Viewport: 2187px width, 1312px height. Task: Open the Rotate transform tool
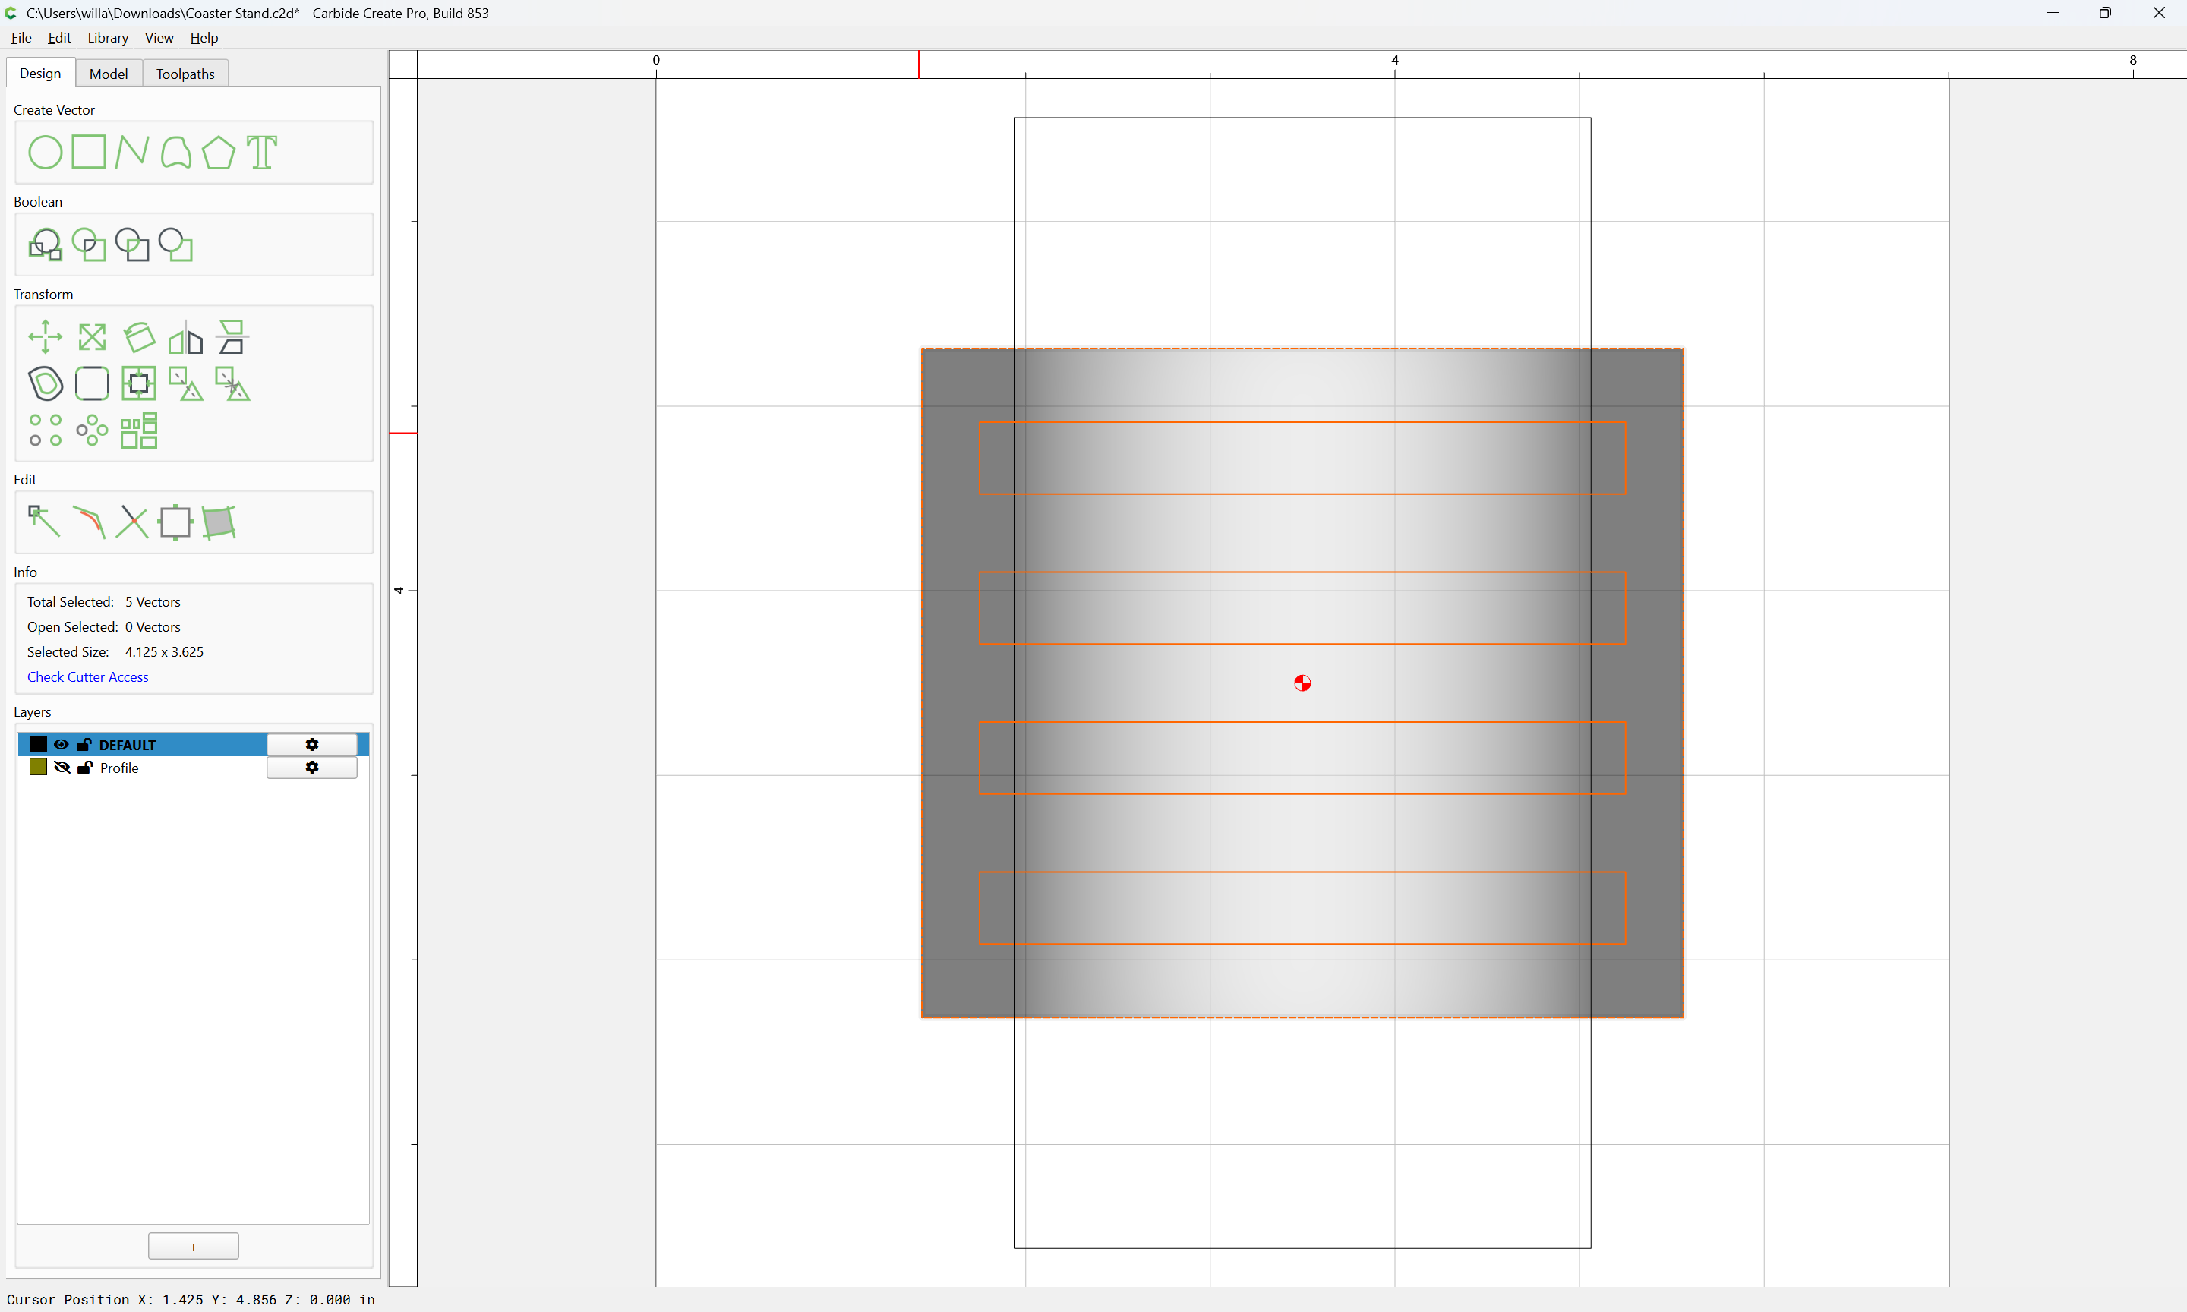[139, 337]
